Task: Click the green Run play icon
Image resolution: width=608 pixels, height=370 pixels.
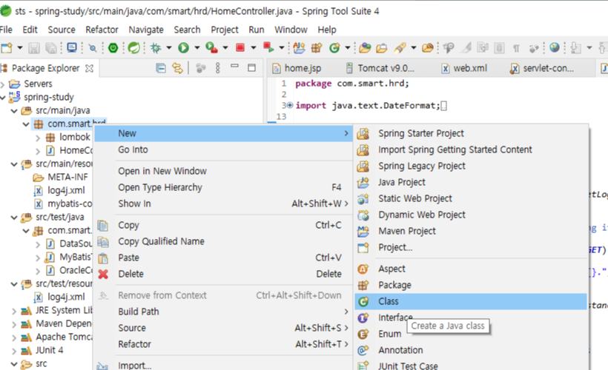Action: point(183,48)
